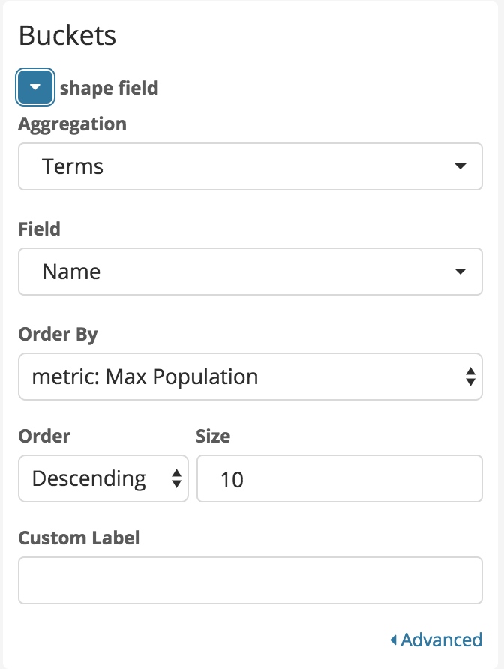
Task: Click the Custom Label caption
Action: click(x=79, y=538)
